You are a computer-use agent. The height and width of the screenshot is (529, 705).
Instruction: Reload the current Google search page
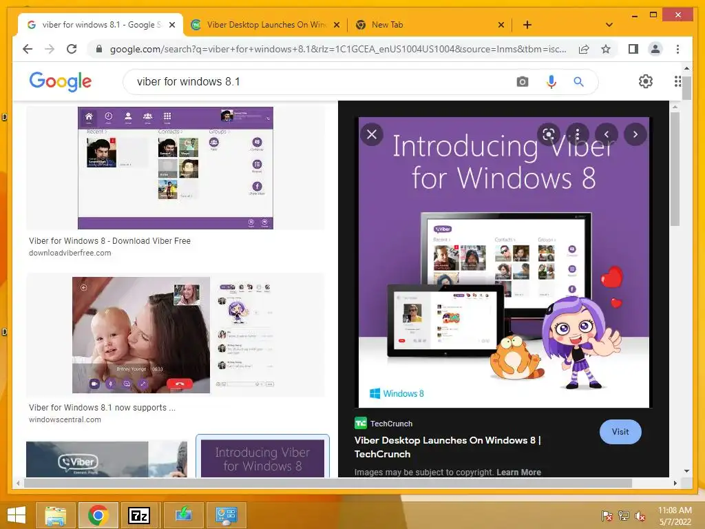tap(72, 49)
